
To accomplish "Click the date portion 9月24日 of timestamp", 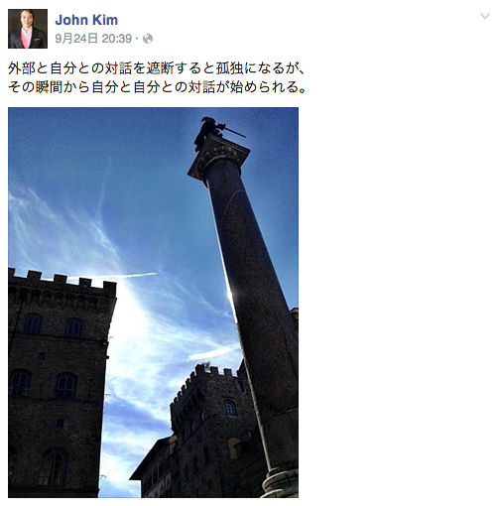I will pyautogui.click(x=76, y=39).
